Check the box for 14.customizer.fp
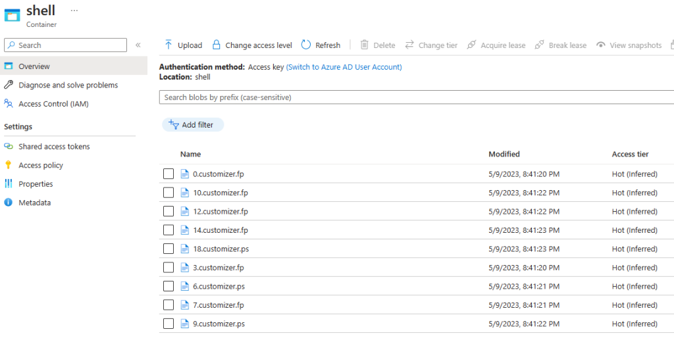This screenshot has height=344, width=674. point(168,230)
